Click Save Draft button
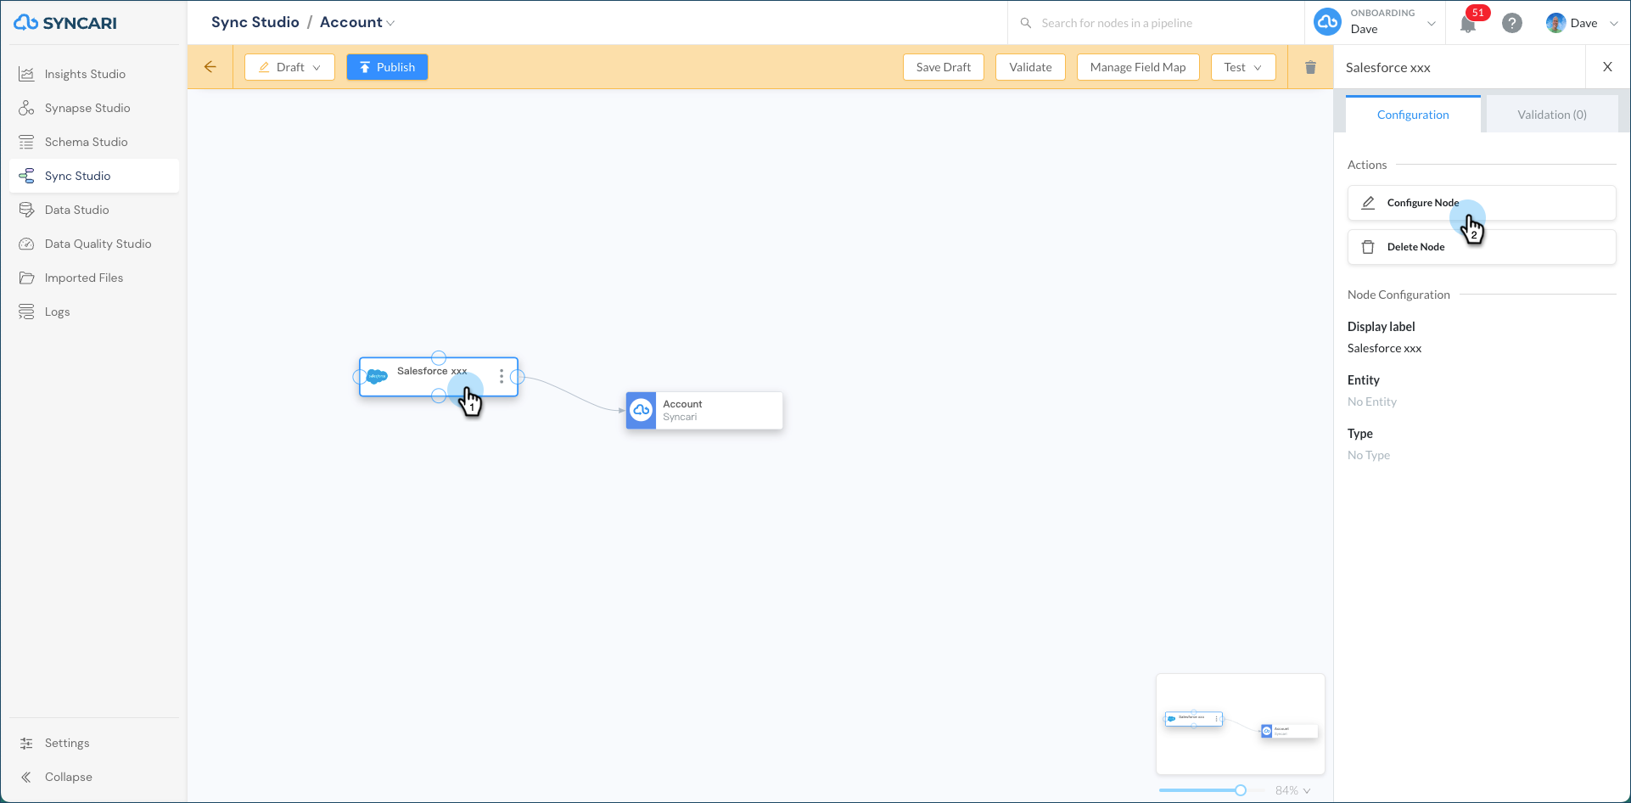Image resolution: width=1631 pixels, height=803 pixels. point(944,67)
